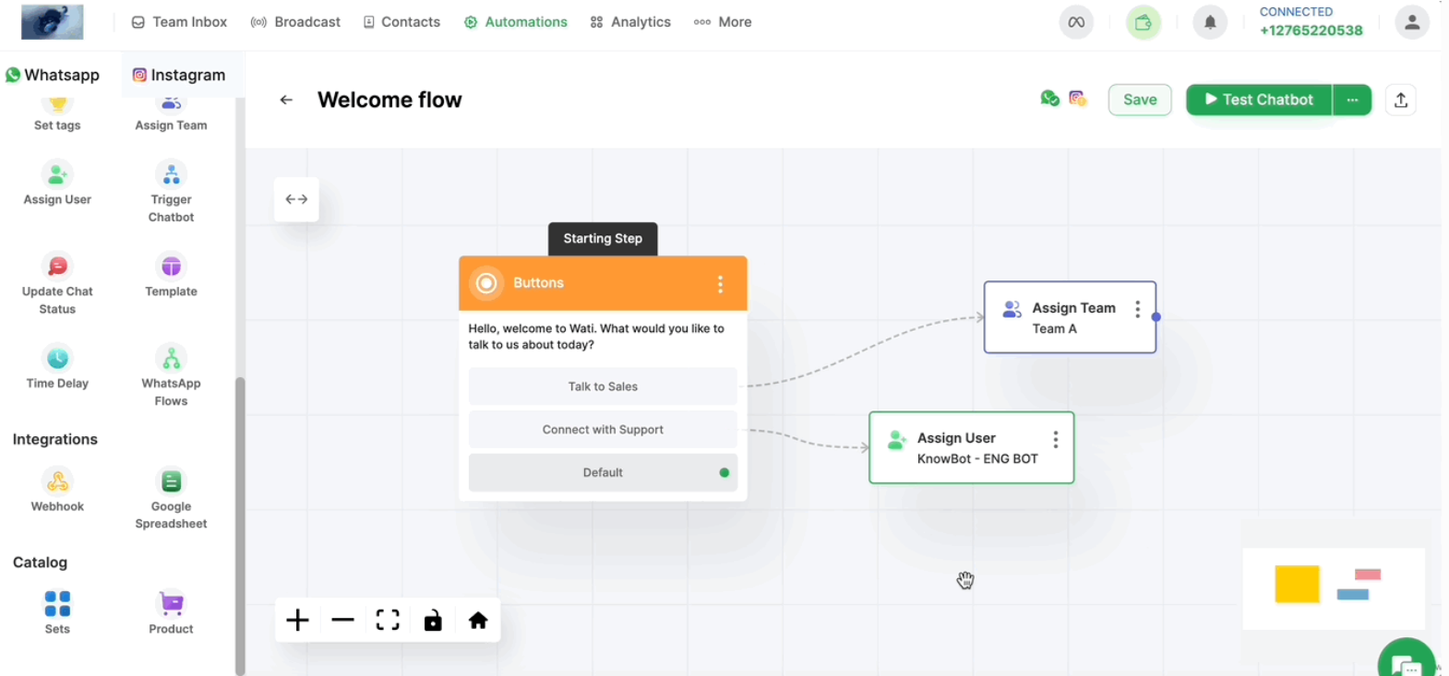The image size is (1449, 676).
Task: Click the yellow block in minimap
Action: pyautogui.click(x=1297, y=584)
